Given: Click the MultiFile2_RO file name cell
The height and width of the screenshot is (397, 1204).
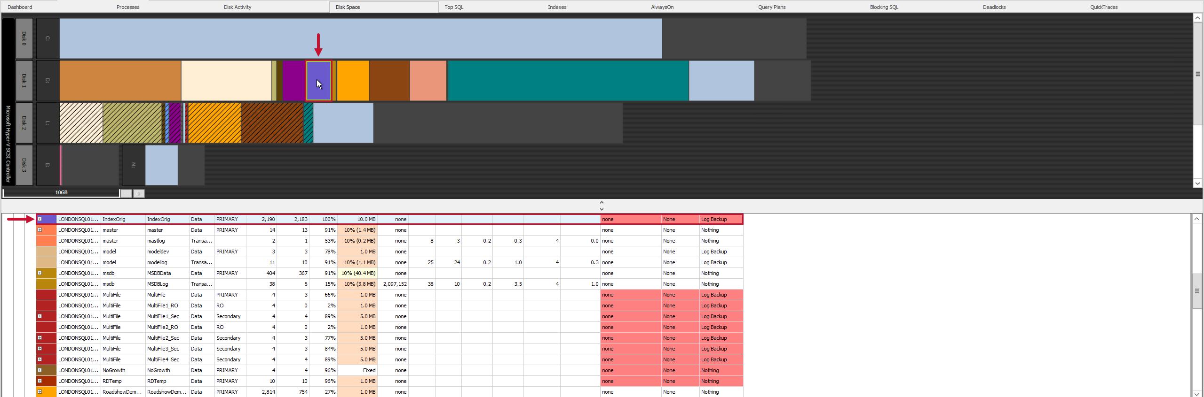Looking at the screenshot, I should coord(167,327).
